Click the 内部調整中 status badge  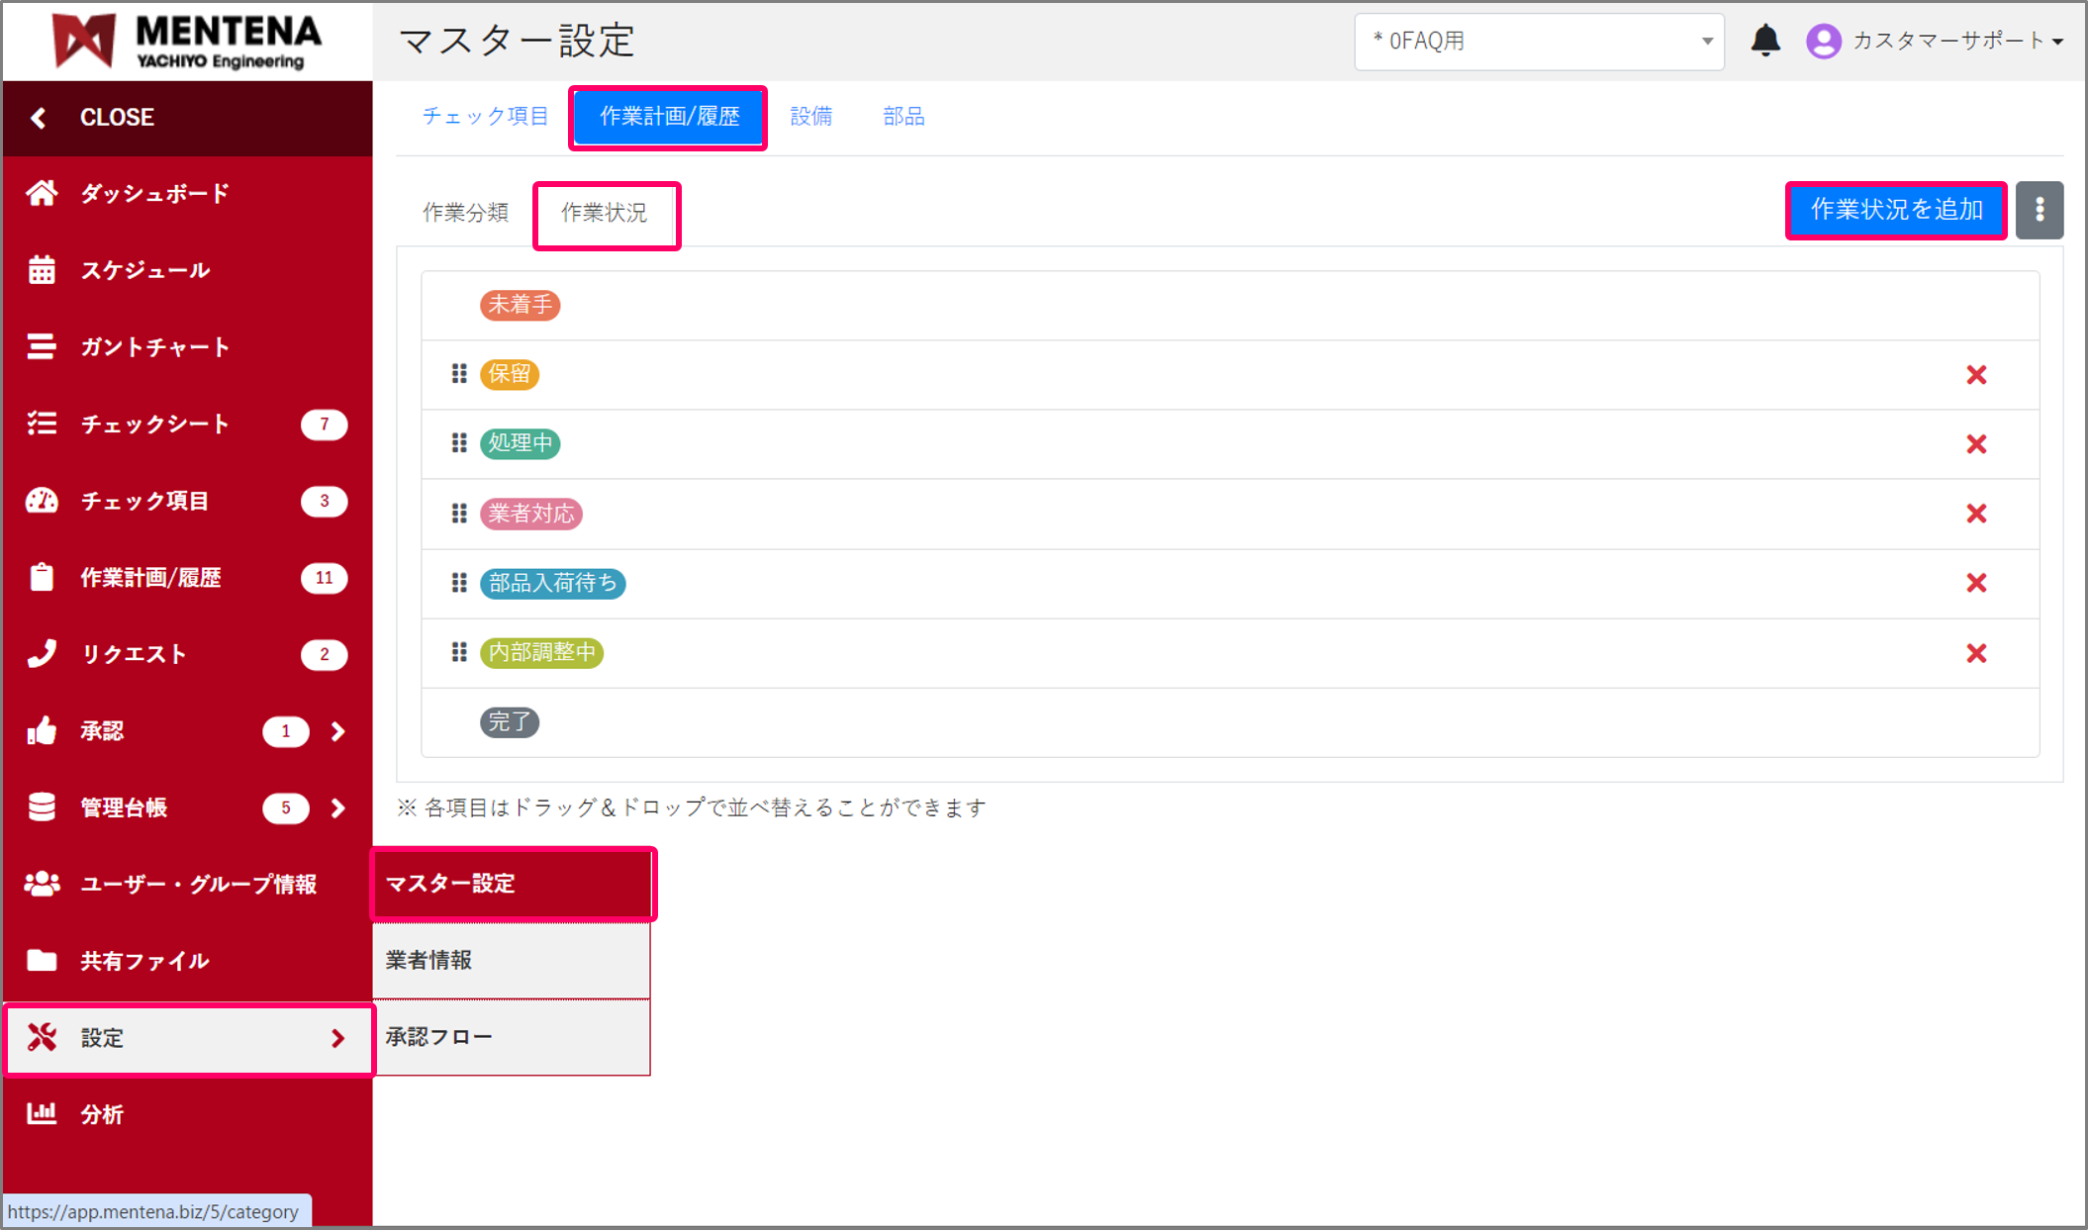tap(541, 653)
